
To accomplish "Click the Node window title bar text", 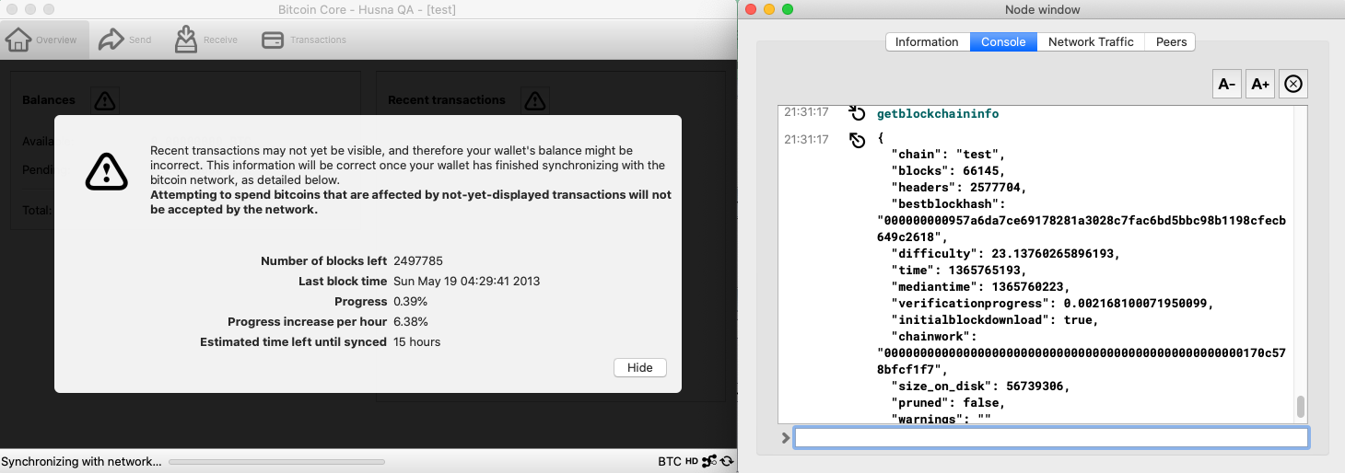I will click(x=1042, y=9).
